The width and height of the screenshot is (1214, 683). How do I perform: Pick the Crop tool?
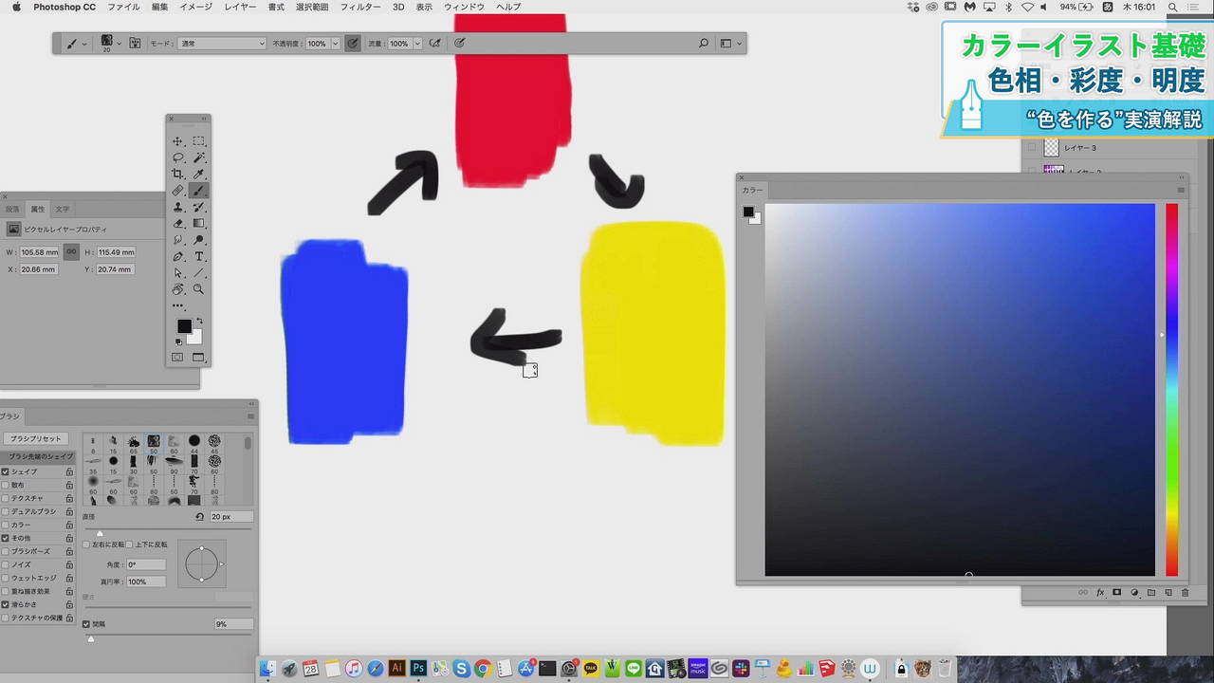(178, 175)
